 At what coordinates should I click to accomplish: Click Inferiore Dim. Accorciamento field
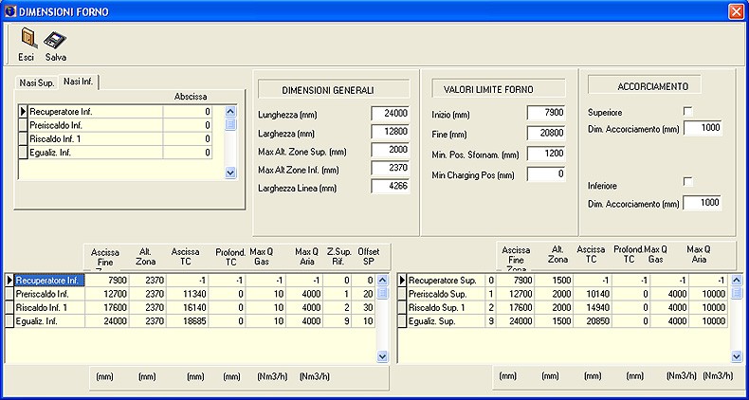pos(703,203)
